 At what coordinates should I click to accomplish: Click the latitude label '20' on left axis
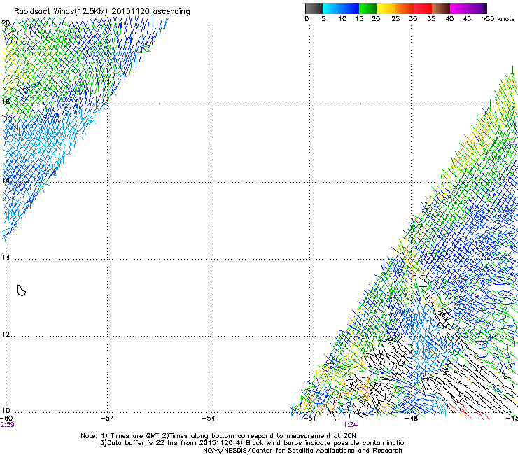[6, 23]
